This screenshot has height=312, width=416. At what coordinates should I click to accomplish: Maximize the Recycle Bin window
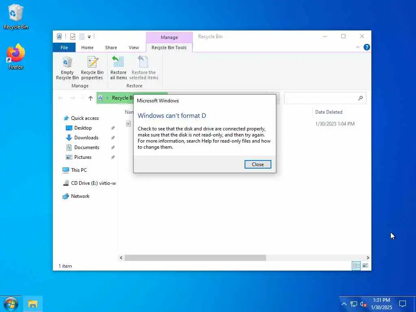coord(343,36)
